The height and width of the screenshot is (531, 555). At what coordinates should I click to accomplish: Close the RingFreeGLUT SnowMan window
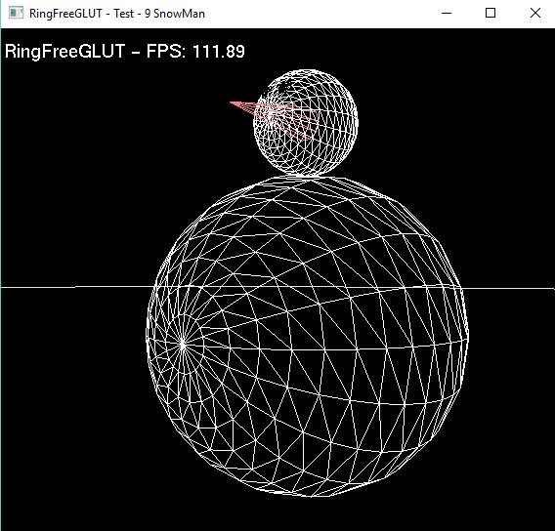535,14
